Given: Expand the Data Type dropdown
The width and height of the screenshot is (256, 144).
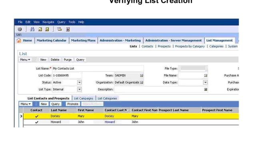Looking at the screenshot, I should click(205, 82).
